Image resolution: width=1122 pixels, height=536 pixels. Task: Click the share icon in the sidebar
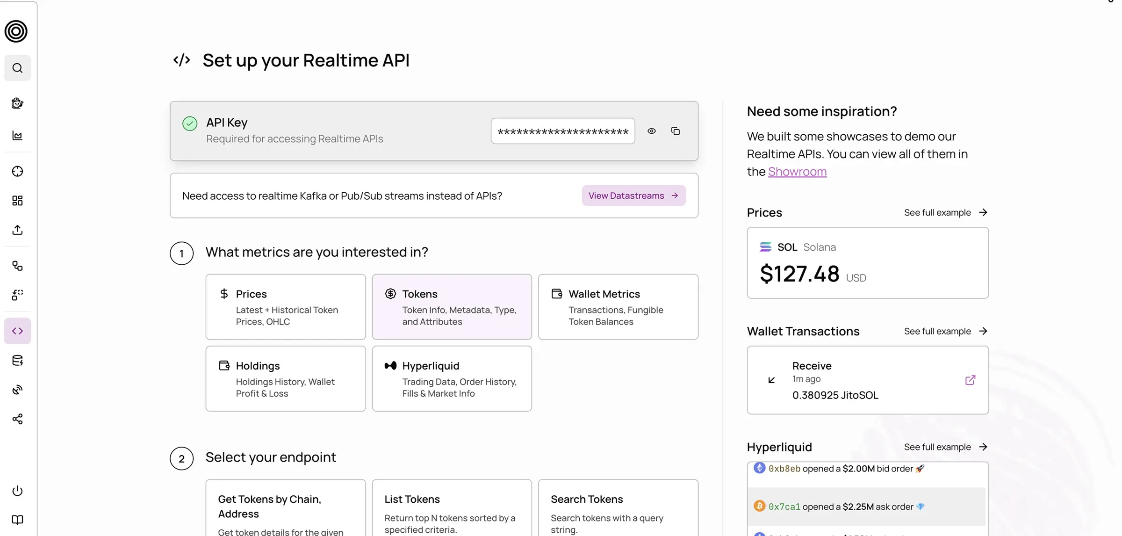tap(17, 419)
